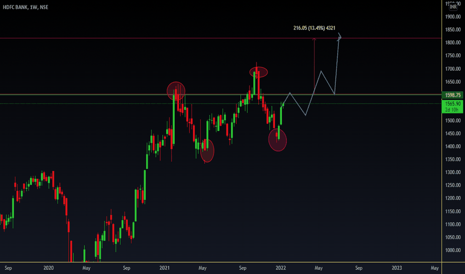Click the 2023 label on time axis
This screenshot has height=274, width=465.
point(397,268)
